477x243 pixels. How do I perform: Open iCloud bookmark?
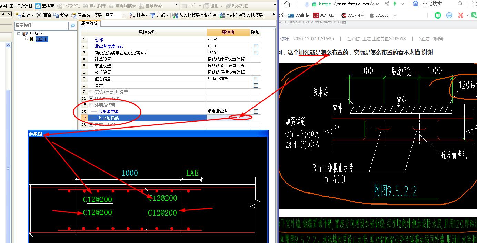click(379, 15)
